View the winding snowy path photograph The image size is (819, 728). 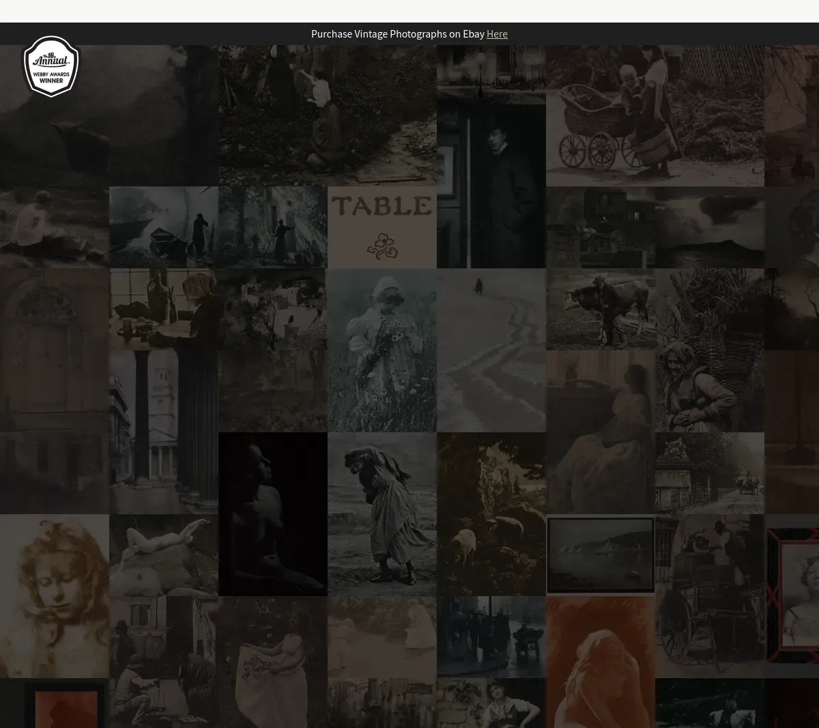491,350
